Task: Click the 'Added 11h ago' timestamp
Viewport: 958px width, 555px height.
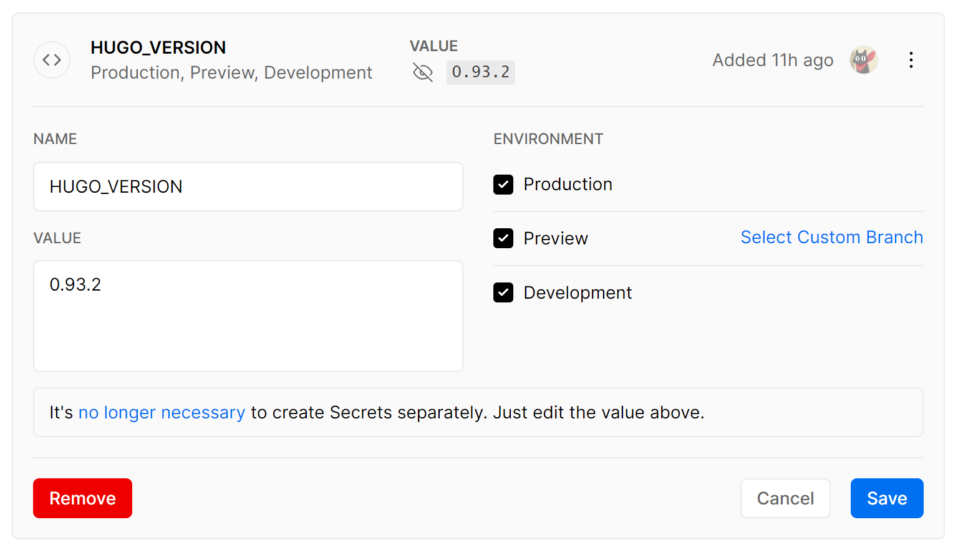Action: pos(772,60)
